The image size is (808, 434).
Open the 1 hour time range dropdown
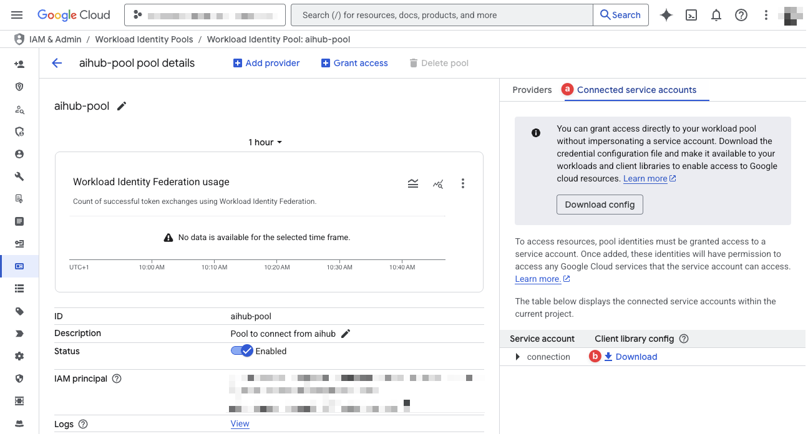pyautogui.click(x=265, y=142)
